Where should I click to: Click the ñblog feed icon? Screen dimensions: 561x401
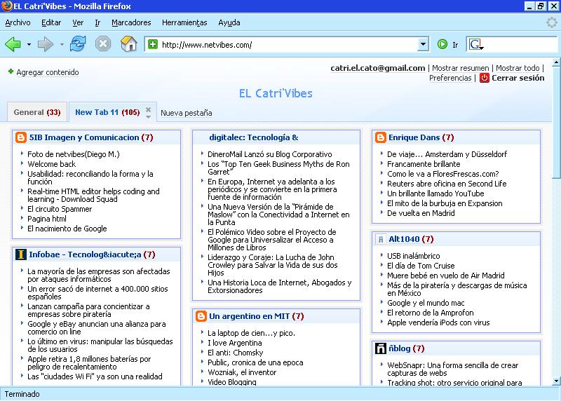(380, 348)
